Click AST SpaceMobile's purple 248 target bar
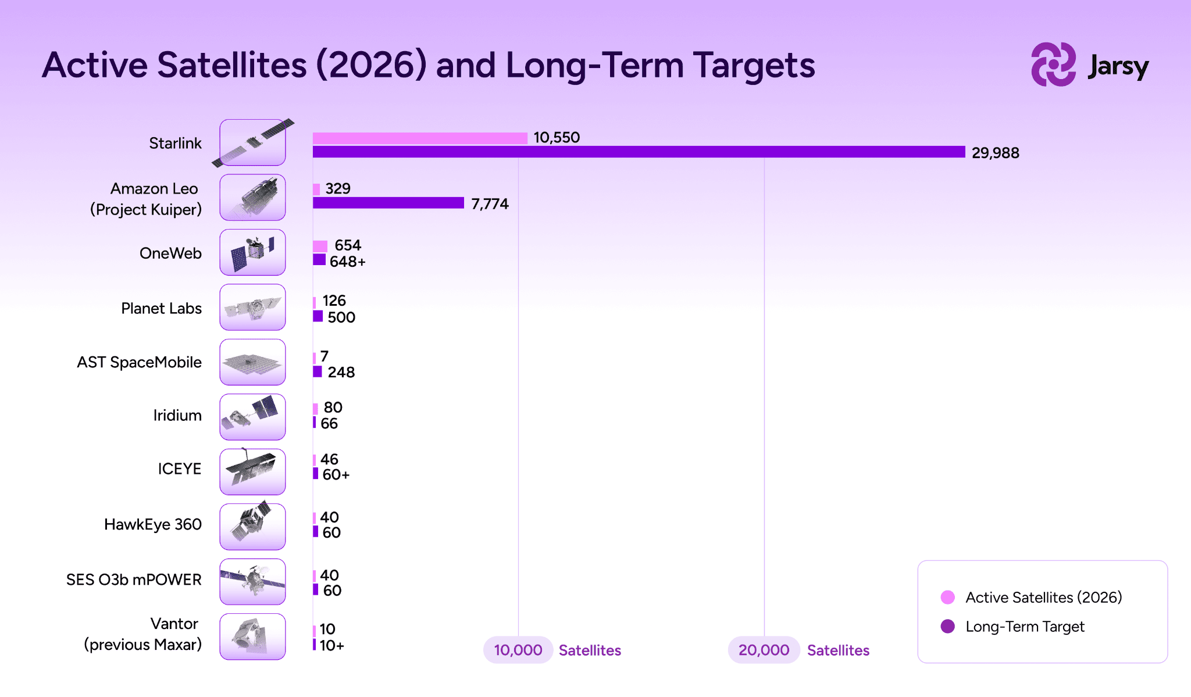1191x697 pixels. point(318,371)
